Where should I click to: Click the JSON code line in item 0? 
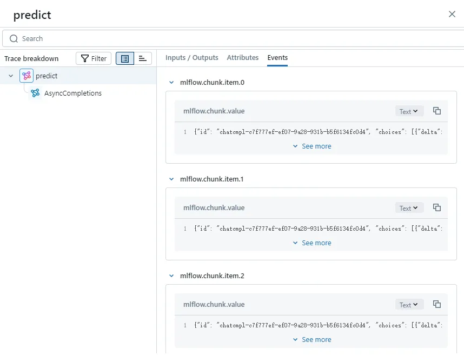click(x=318, y=132)
